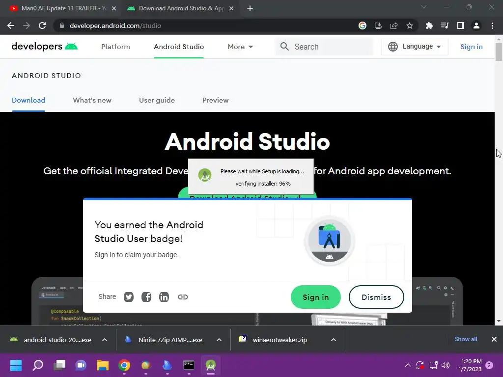The width and height of the screenshot is (503, 377).
Task: Click the Android Studio User badge image
Action: (330, 241)
